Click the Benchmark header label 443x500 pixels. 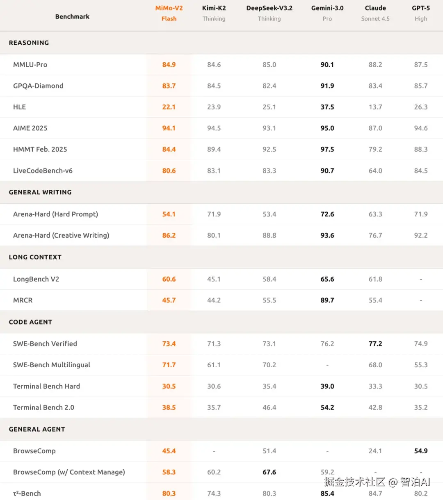click(x=72, y=16)
